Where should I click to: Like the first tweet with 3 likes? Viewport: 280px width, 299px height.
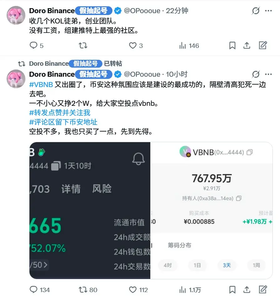tap(136, 46)
